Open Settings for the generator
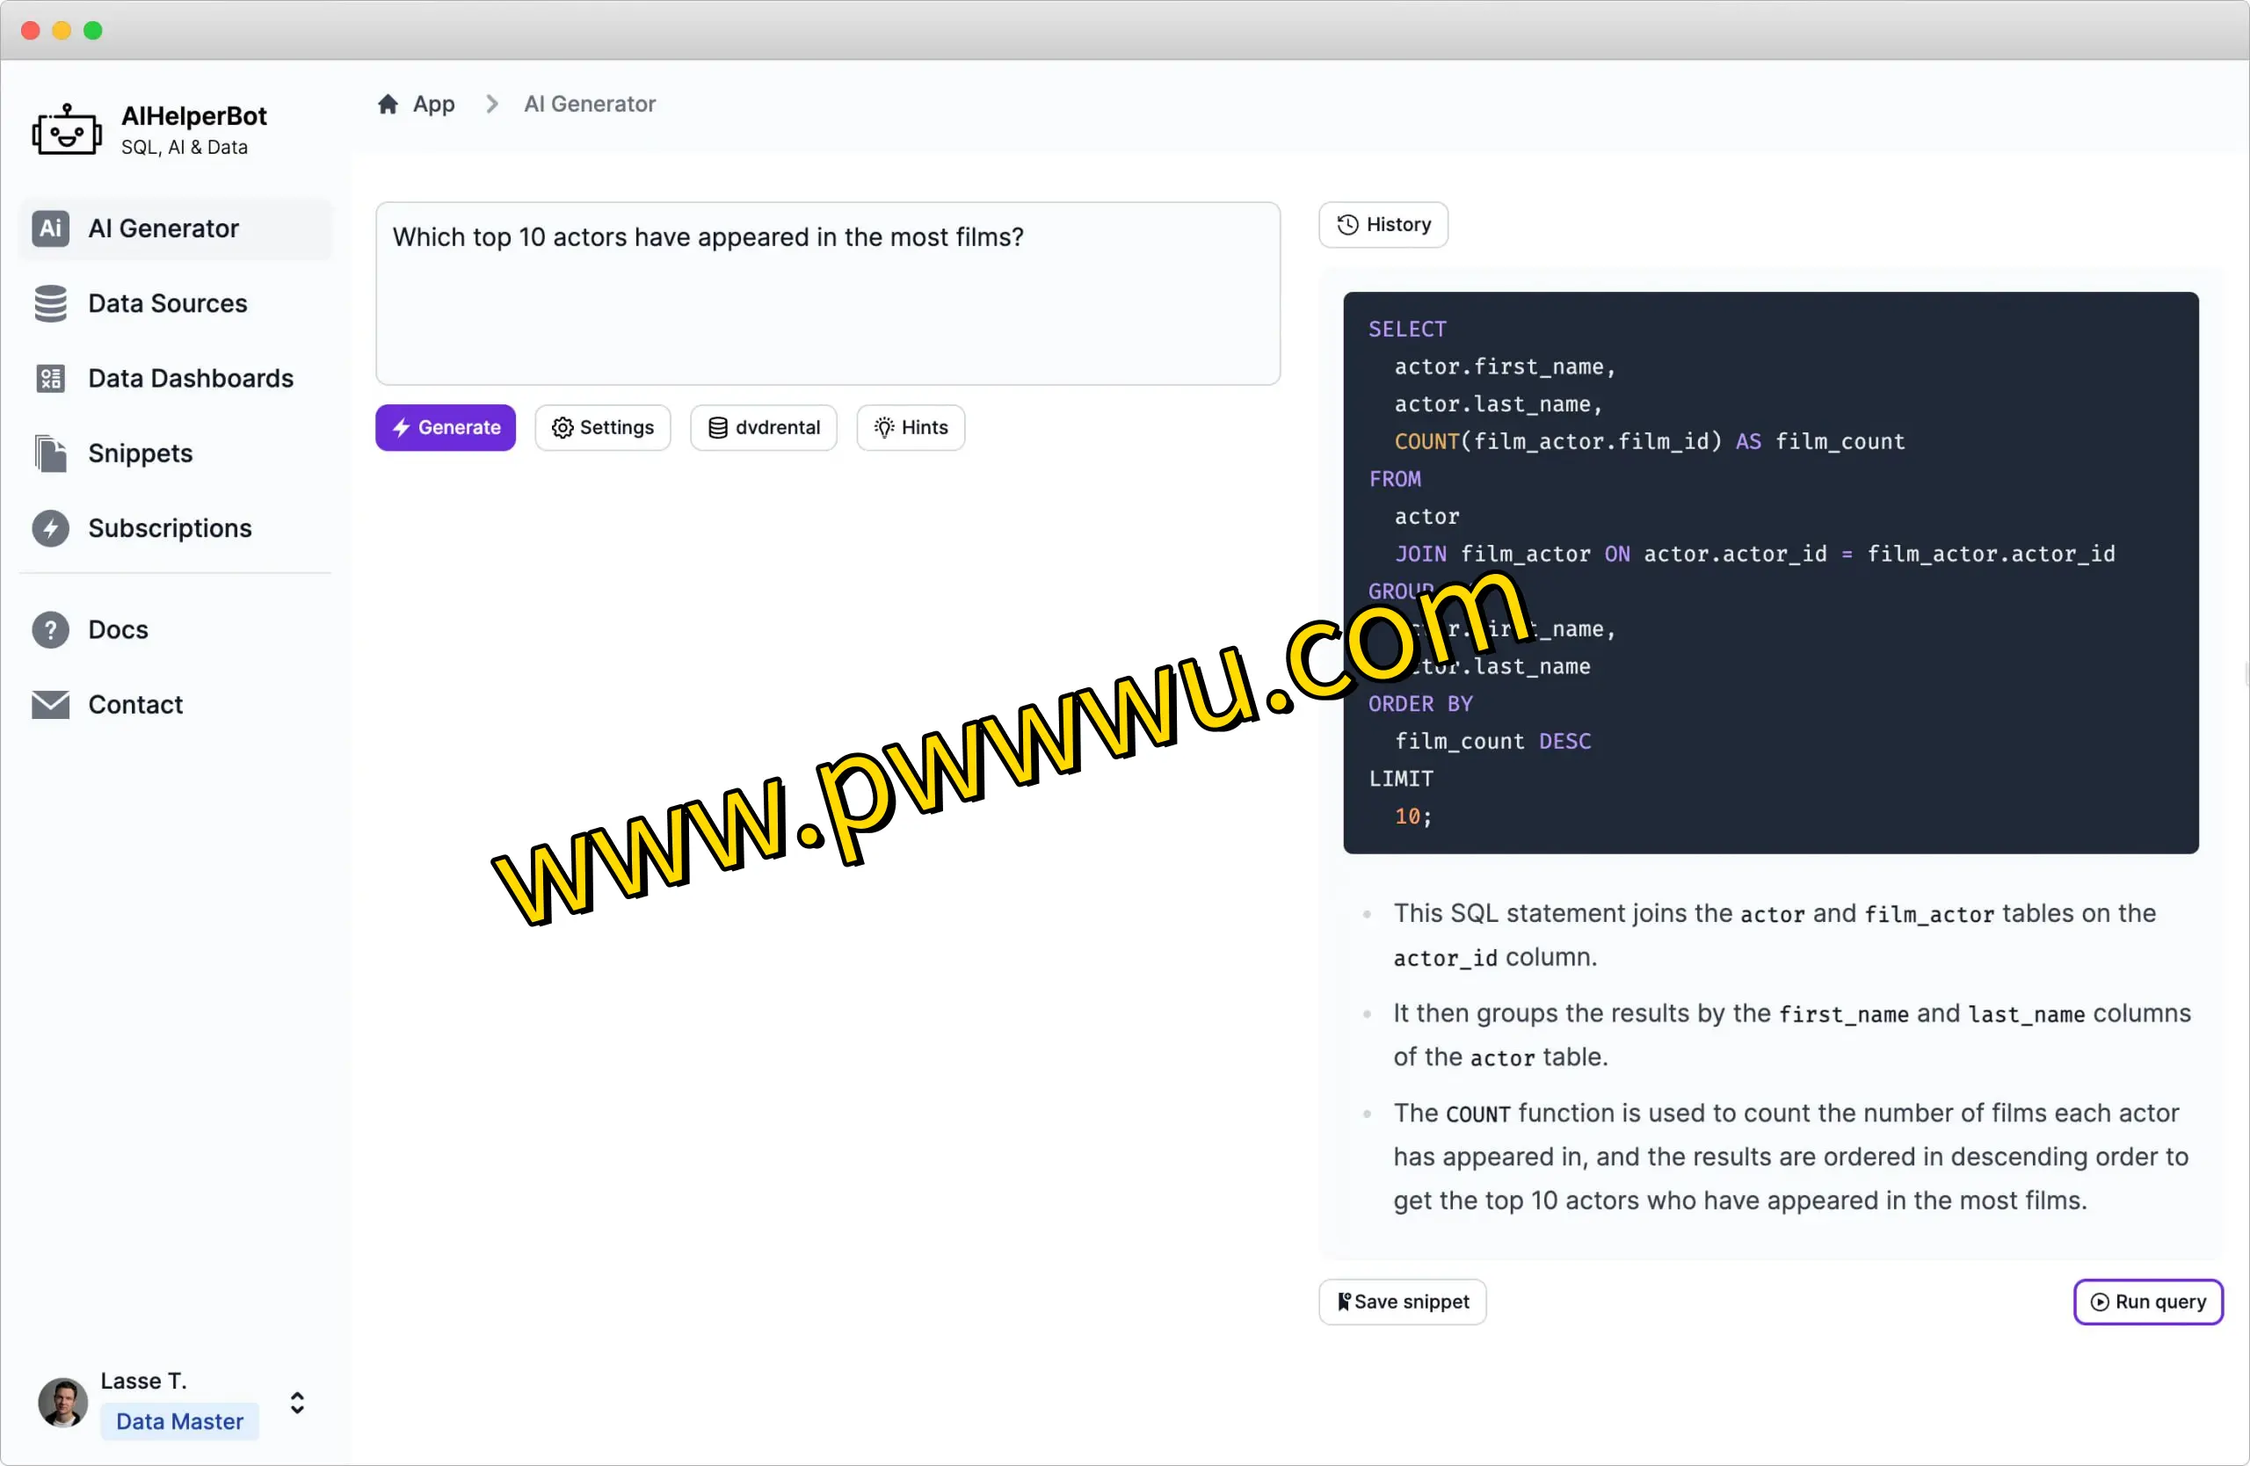Viewport: 2250px width, 1466px height. [603, 427]
